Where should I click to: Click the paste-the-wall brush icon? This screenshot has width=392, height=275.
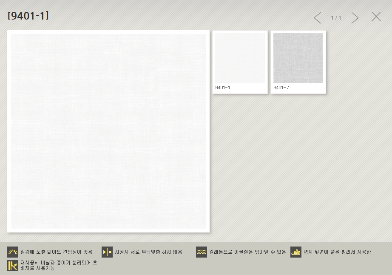tap(296, 252)
